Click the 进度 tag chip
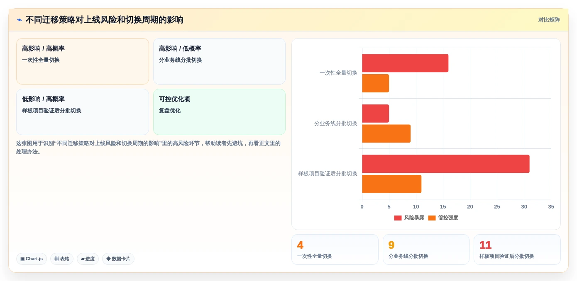This screenshot has height=281, width=577. tap(88, 259)
